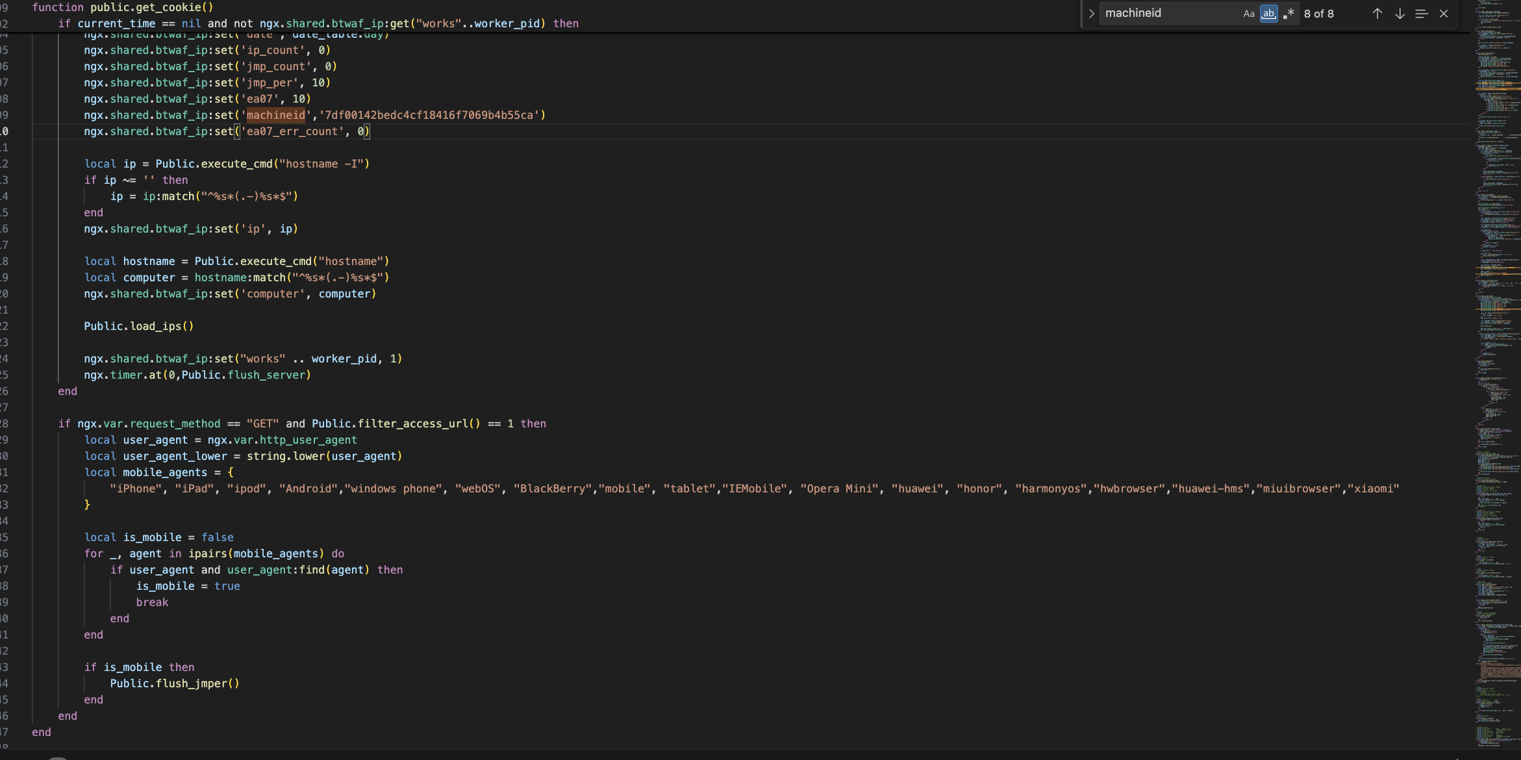Screen dimensions: 1521x760
Task: Expand the Toggle Replace chevron in find widget
Action: tap(1091, 14)
